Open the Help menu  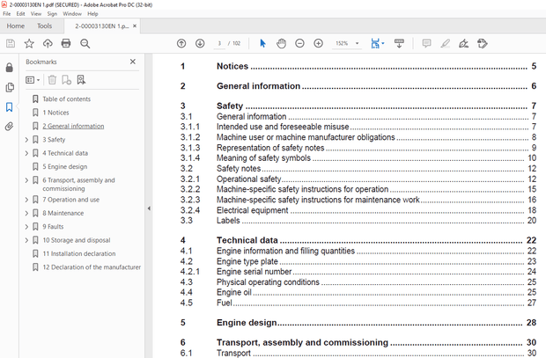92,14
